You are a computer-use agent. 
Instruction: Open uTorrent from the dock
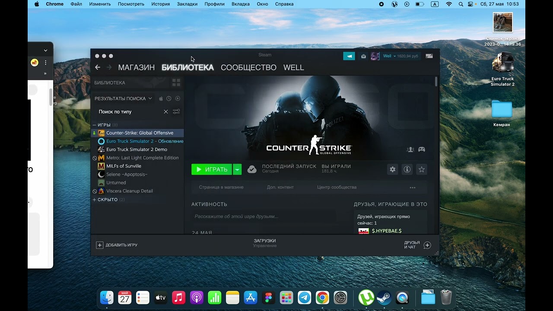pyautogui.click(x=366, y=298)
